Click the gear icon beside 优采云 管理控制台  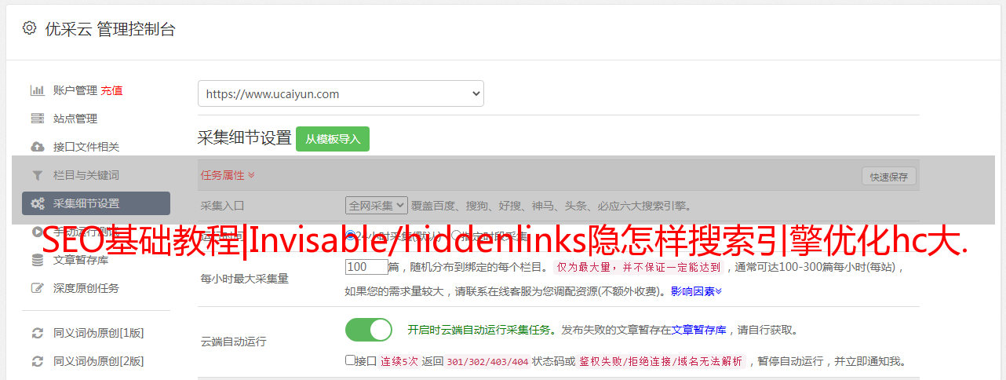pos(29,28)
